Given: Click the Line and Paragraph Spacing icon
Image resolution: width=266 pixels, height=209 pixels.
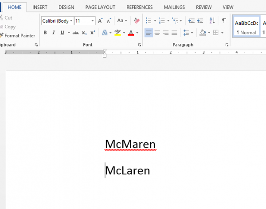Looking at the screenshot, I should pyautogui.click(x=186, y=32).
